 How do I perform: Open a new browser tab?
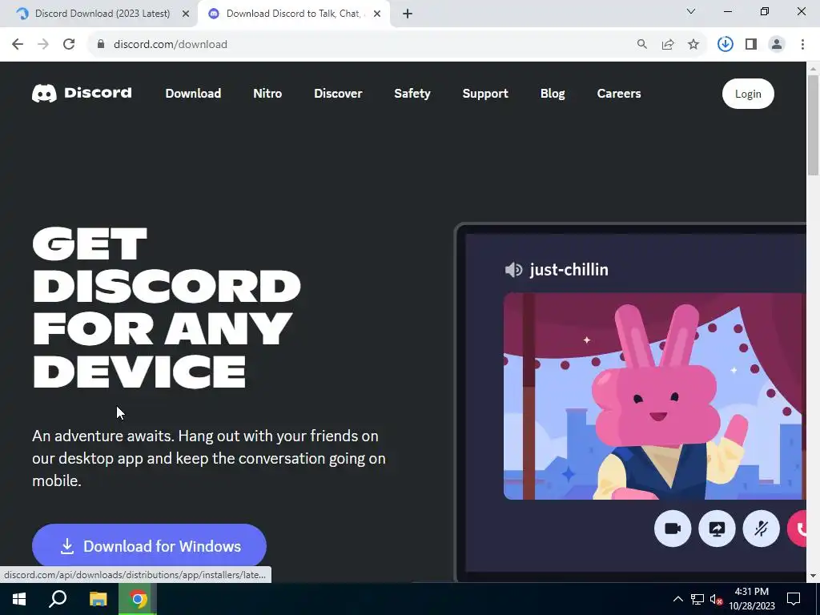coord(408,14)
